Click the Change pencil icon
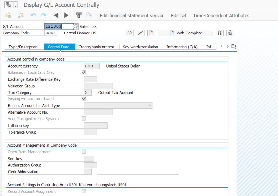278x196 pixels. (x=140, y=33)
